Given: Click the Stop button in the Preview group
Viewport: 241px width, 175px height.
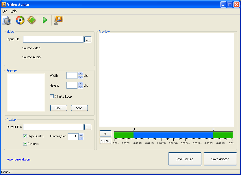Looking at the screenshot, I should (x=79, y=108).
